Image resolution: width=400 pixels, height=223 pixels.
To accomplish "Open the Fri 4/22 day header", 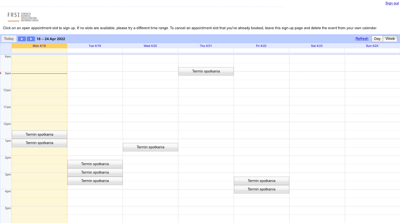I will point(261,46).
